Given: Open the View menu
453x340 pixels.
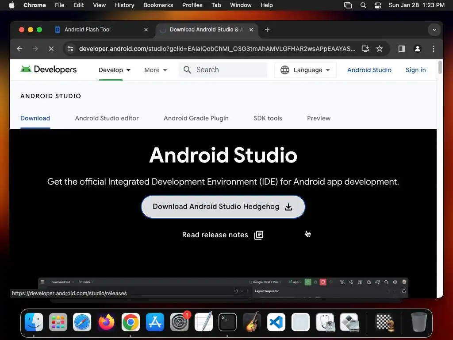Looking at the screenshot, I should [99, 5].
